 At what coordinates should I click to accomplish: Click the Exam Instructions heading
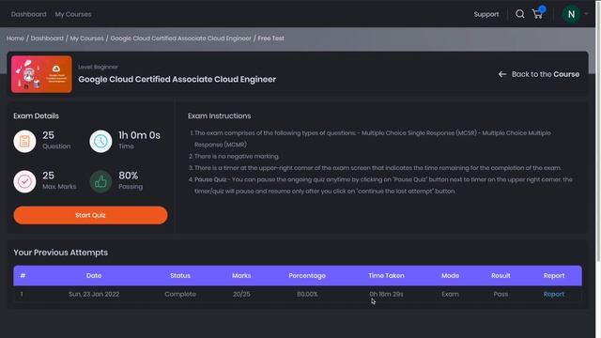tap(219, 115)
